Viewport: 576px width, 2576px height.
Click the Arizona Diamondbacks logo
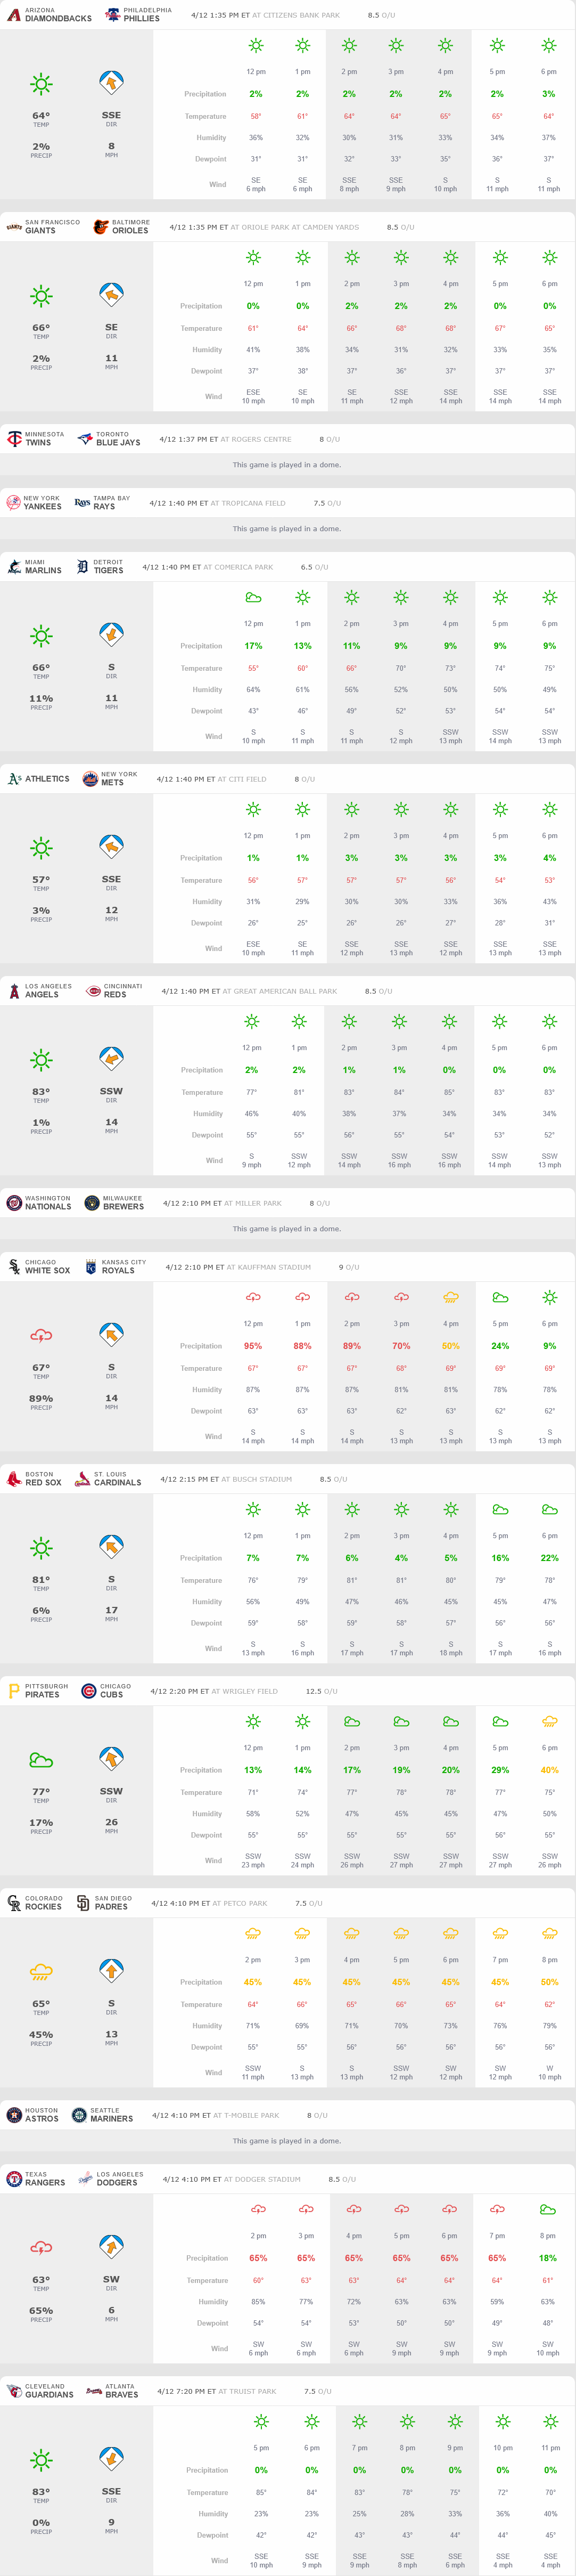click(13, 15)
